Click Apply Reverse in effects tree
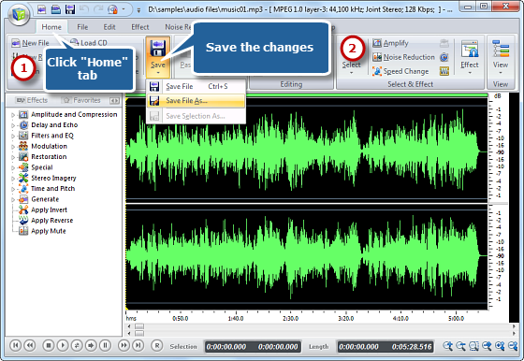 coord(51,221)
